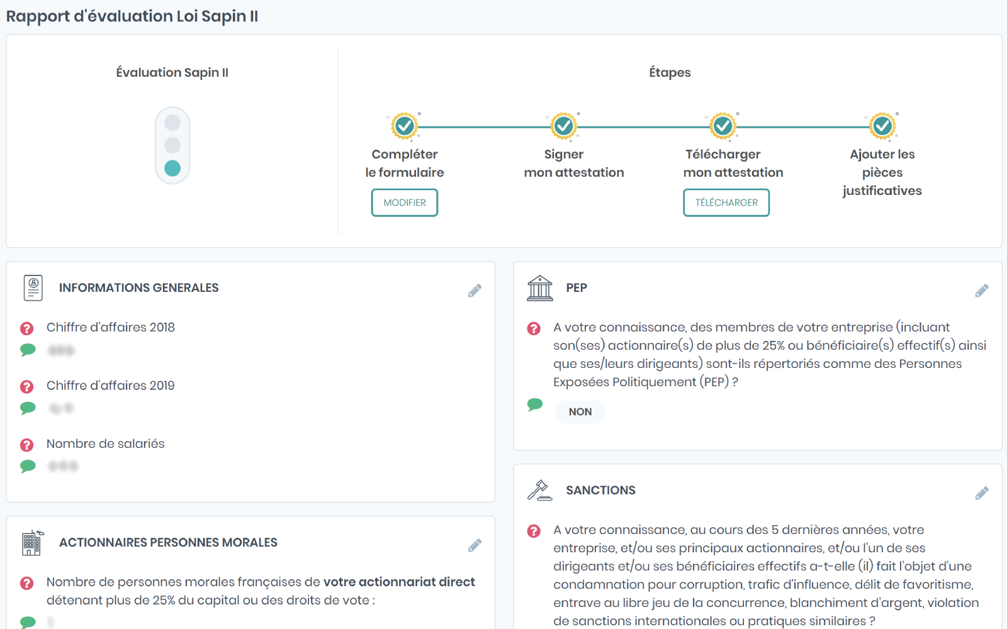
Task: Click the Télécharger mon attestation step checkmark
Action: (x=723, y=126)
